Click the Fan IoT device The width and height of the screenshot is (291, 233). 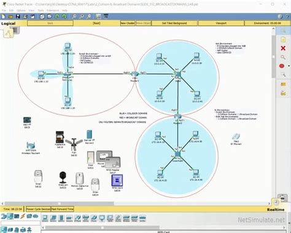click(x=74, y=144)
